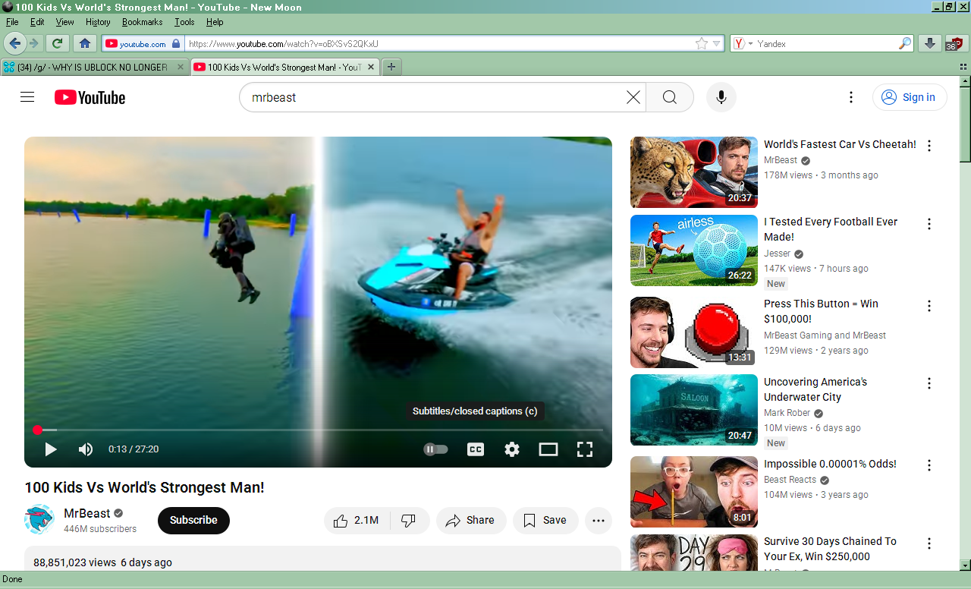The width and height of the screenshot is (971, 589).
Task: Open Impossible 0.00001% Odds! video title
Action: click(830, 464)
